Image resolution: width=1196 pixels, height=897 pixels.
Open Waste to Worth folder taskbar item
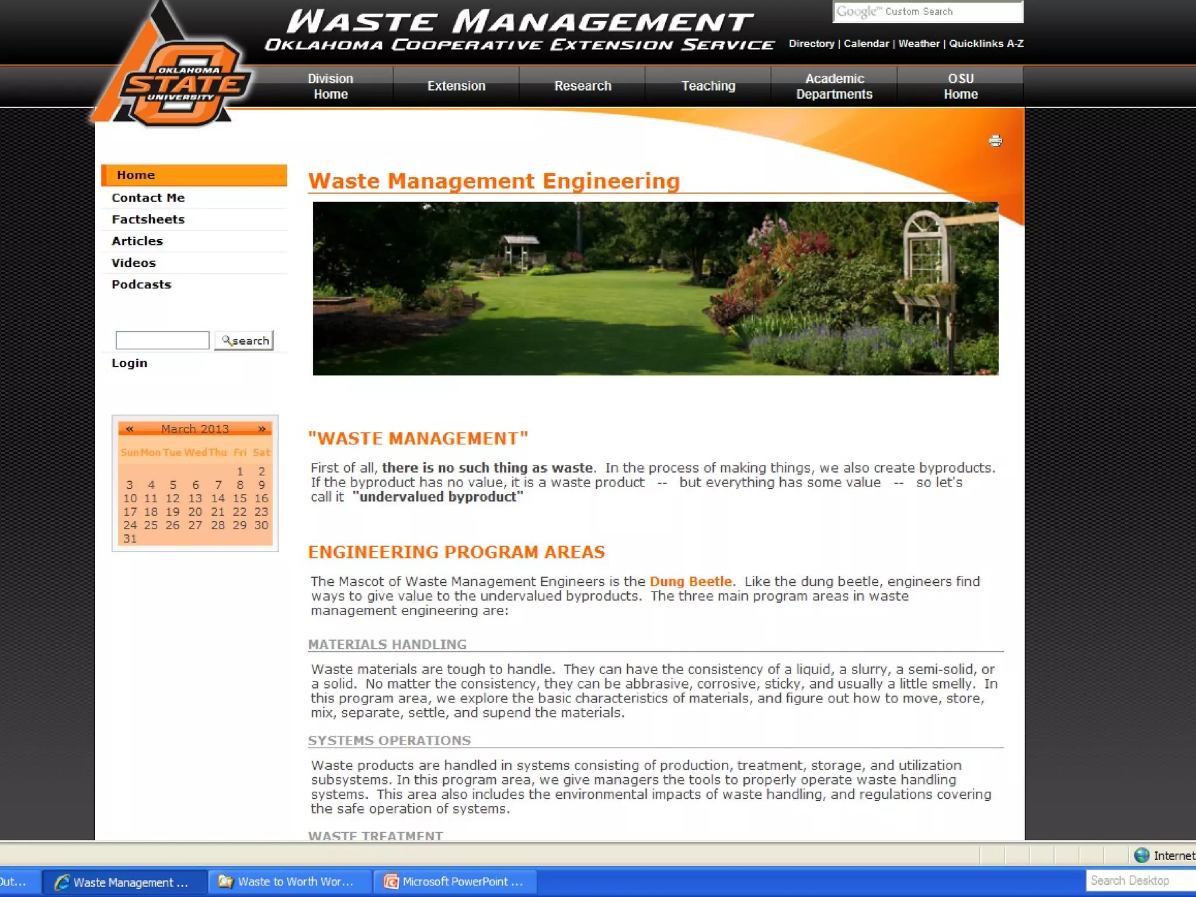click(x=288, y=881)
